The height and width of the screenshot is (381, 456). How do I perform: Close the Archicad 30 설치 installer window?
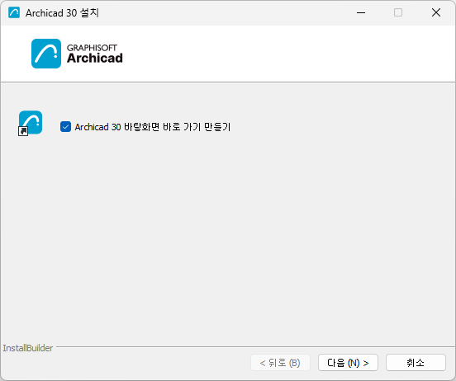point(436,12)
